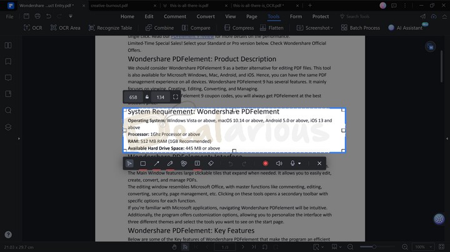Open the Screenshot dropdown

315,28
